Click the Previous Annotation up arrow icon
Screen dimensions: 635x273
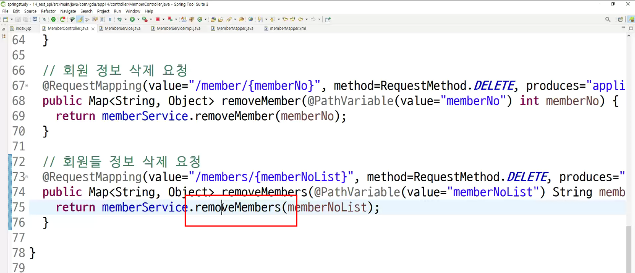(x=272, y=19)
